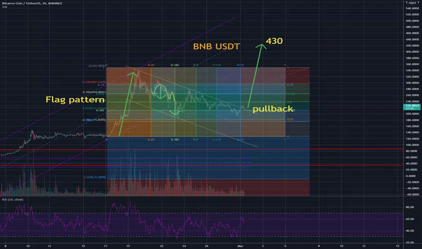The image size is (422, 249).
Task: Click the Fibonacci label 0.786(175.0974)
Action: (94, 120)
